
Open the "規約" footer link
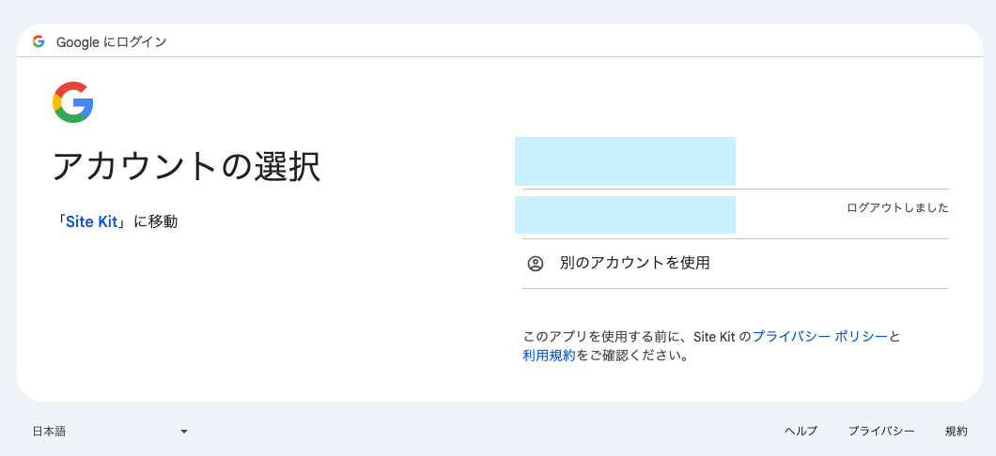(x=956, y=432)
